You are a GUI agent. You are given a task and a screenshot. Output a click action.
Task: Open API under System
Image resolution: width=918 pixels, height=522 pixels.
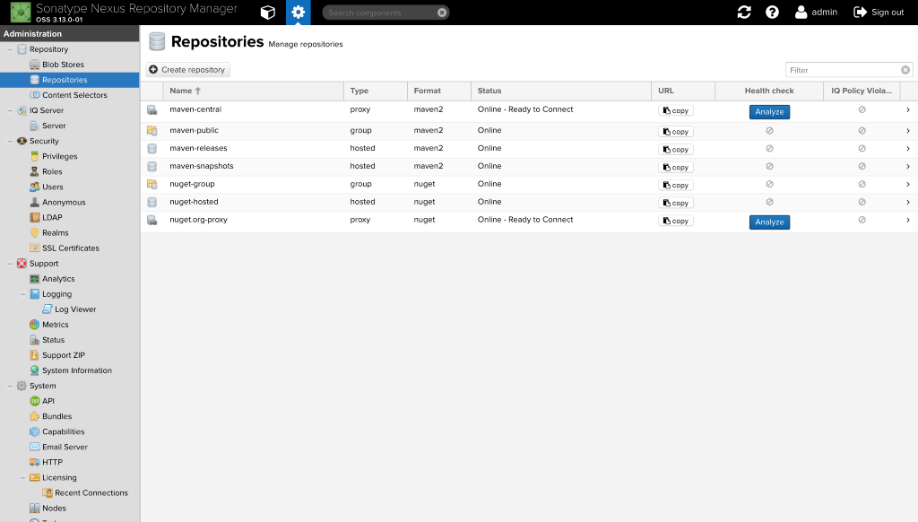point(48,401)
